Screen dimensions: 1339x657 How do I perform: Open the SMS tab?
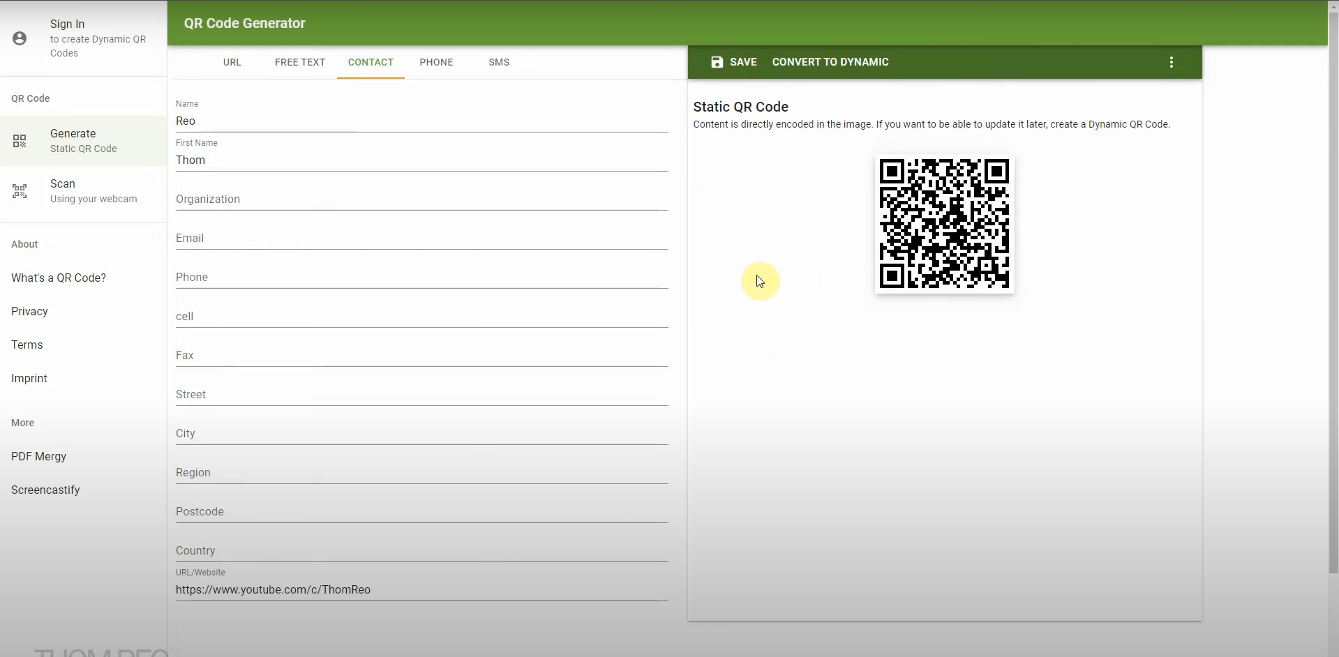tap(499, 62)
